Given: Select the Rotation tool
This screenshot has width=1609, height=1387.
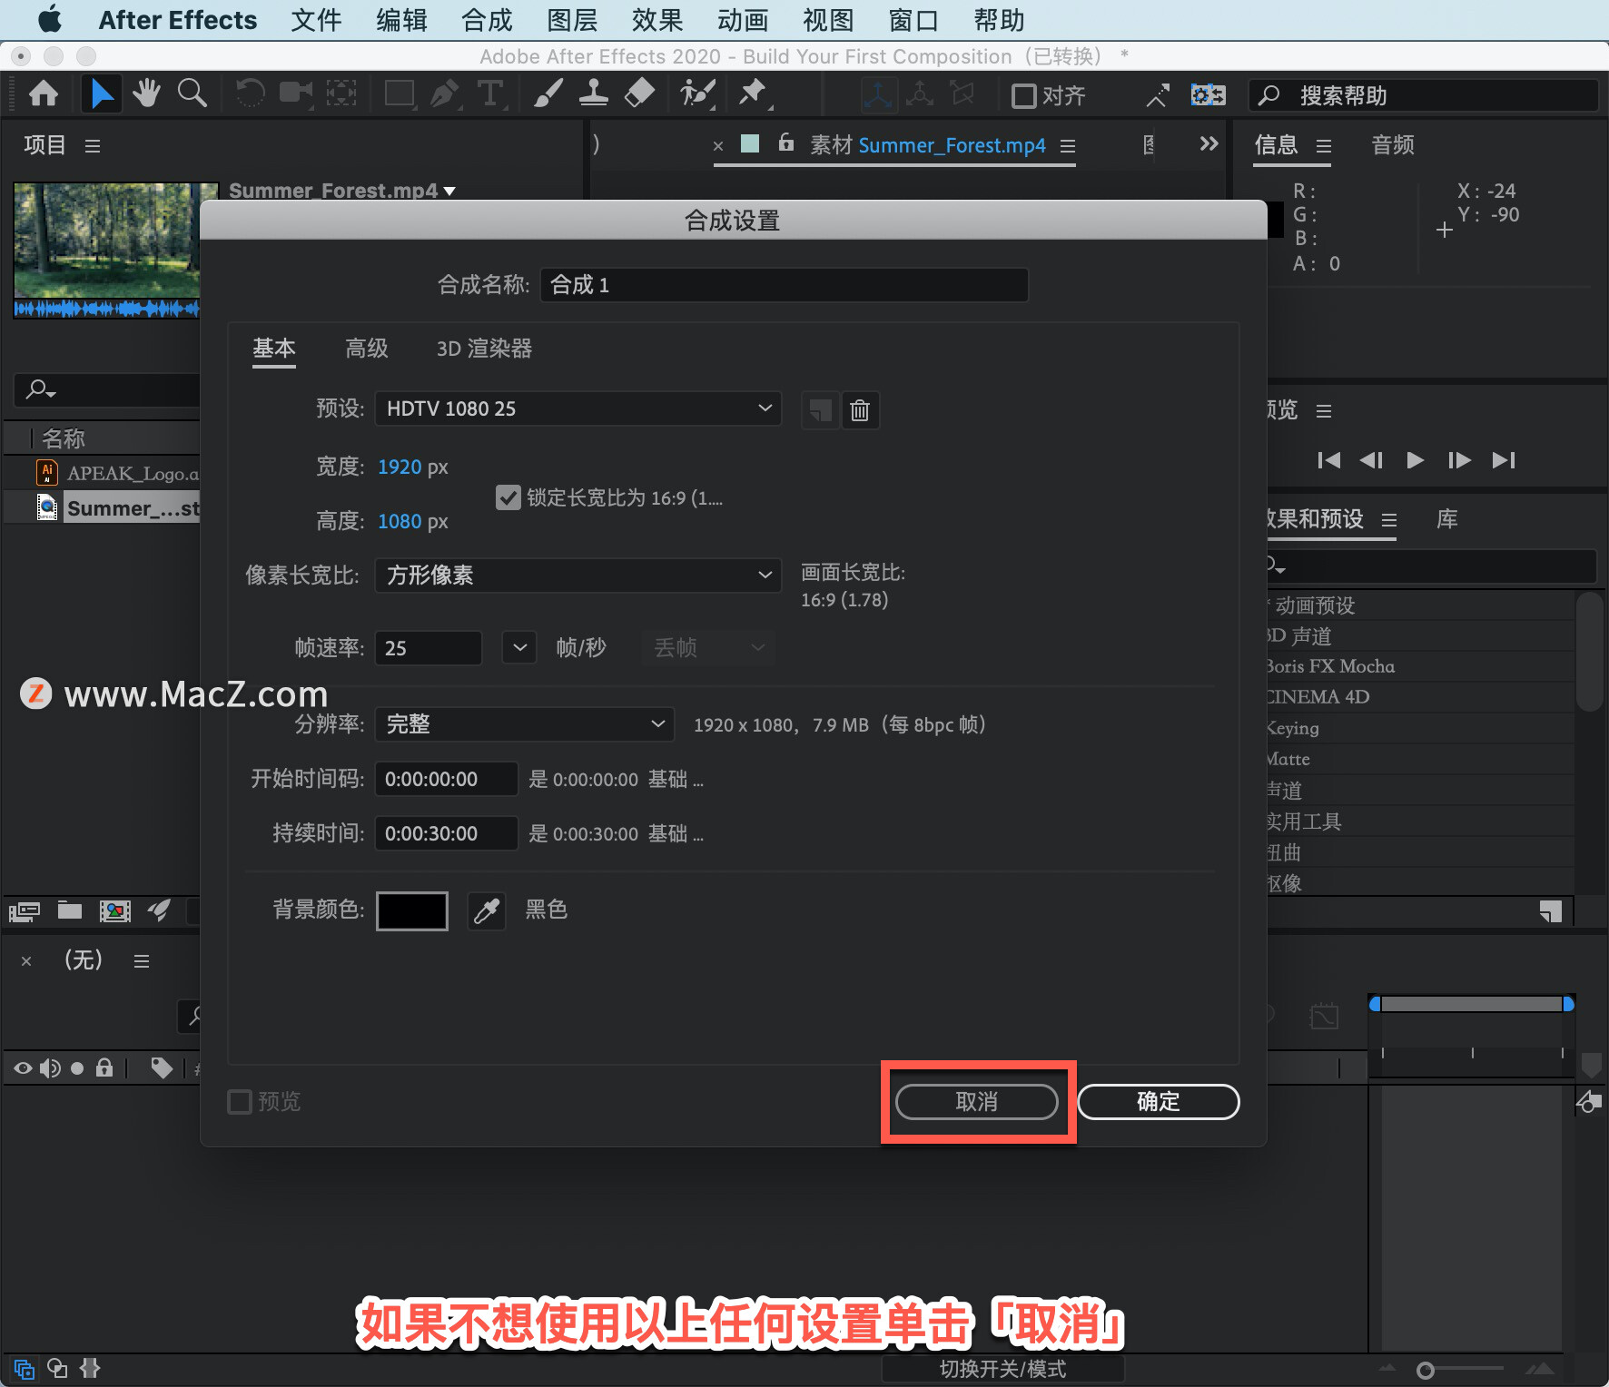Looking at the screenshot, I should click(x=251, y=93).
